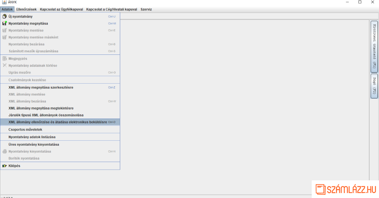Click the Új nyomtatvány document icon

pos(4,16)
